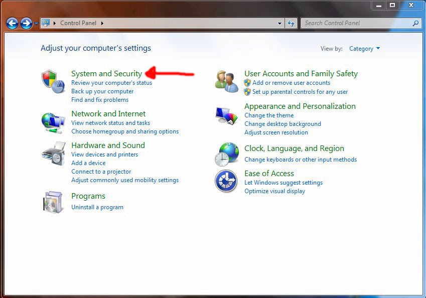Select Let Windows suggest settings
Image resolution: width=426 pixels, height=298 pixels.
pyautogui.click(x=283, y=183)
